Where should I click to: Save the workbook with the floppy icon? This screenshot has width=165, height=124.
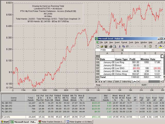106,46
